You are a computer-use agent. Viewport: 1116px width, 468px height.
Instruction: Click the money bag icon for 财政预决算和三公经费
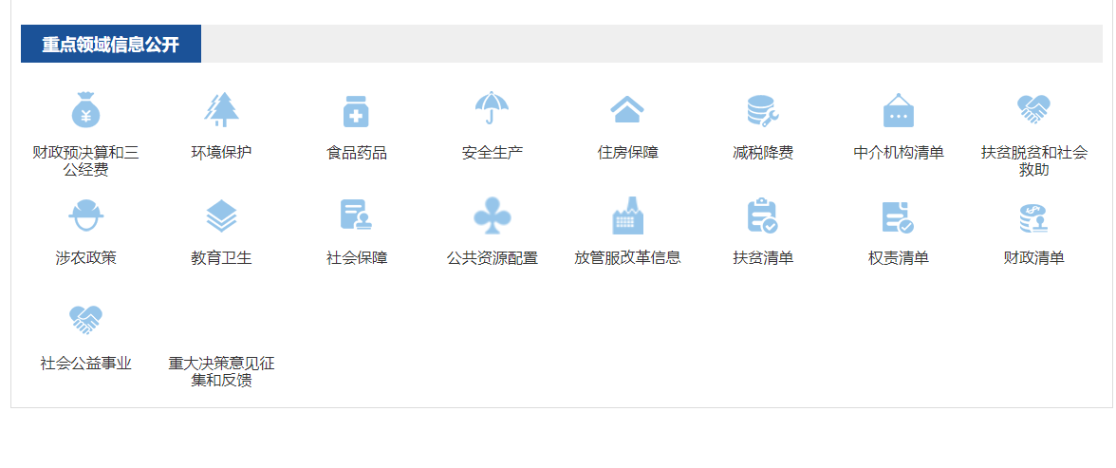(86, 110)
